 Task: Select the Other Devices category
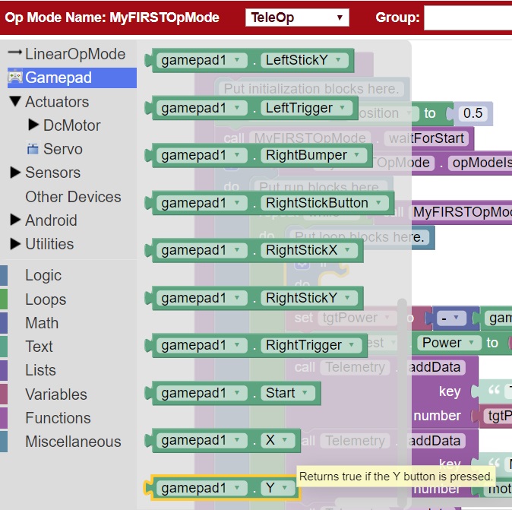tap(73, 197)
